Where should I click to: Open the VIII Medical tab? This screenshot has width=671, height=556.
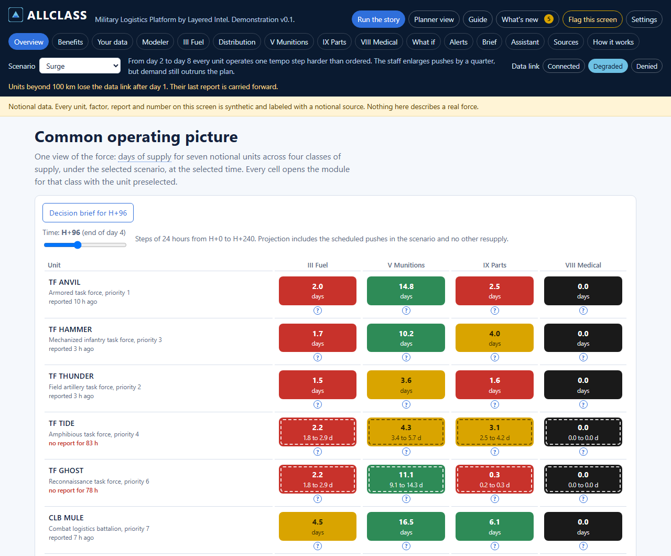[379, 42]
